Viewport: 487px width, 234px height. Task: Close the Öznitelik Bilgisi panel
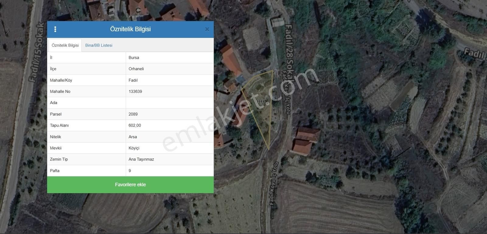207,29
